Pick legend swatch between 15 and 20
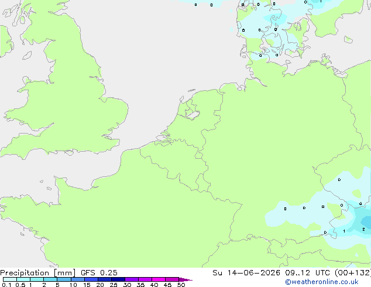This screenshot has width=371, height=287. [x=91, y=279]
